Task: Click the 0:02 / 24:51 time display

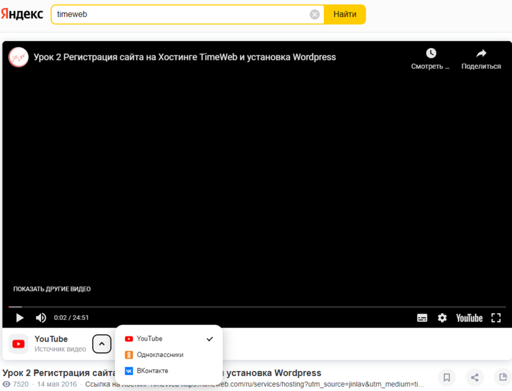Action: pos(71,318)
